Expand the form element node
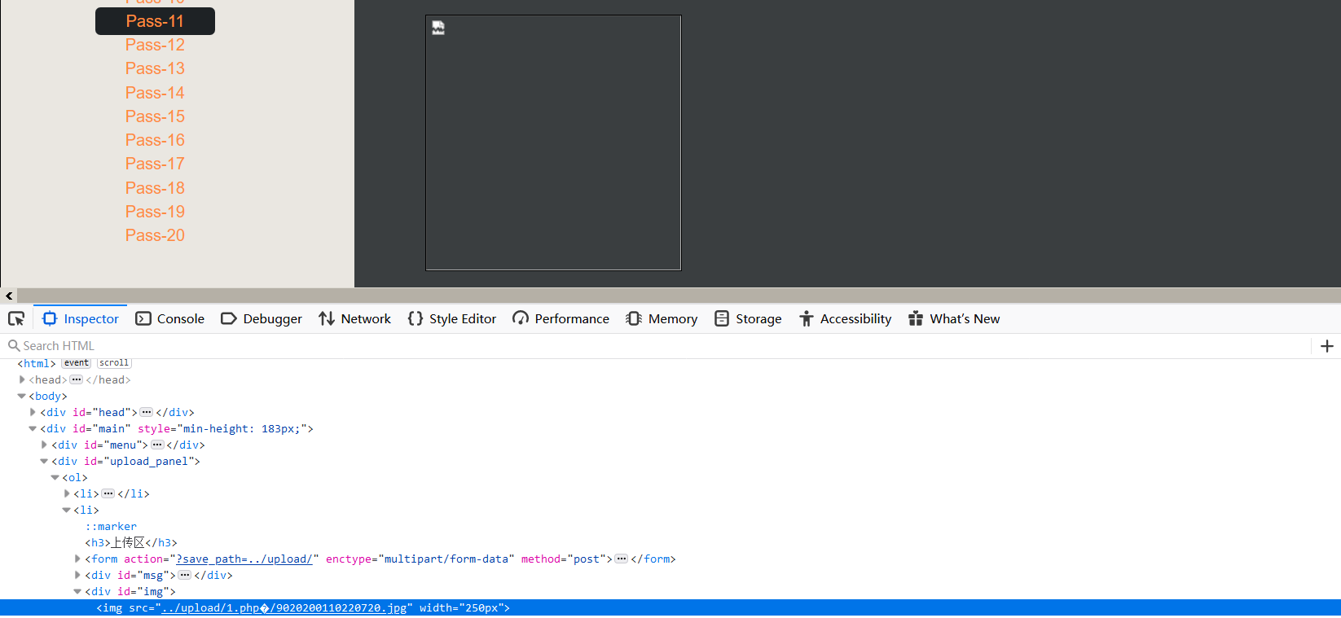The height and width of the screenshot is (618, 1341). [77, 559]
